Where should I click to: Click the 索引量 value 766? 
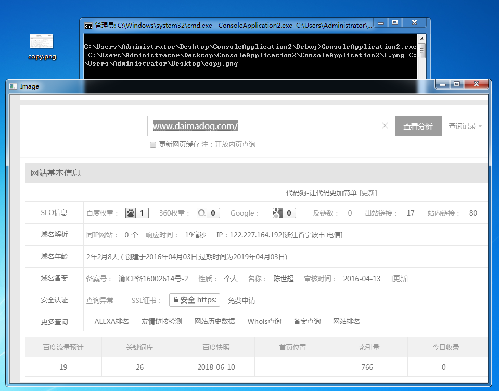[367, 367]
